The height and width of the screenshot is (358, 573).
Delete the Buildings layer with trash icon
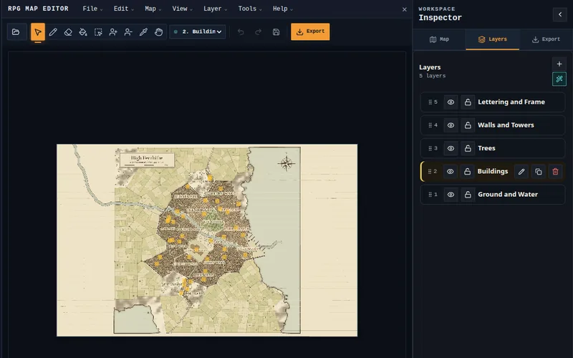(x=555, y=172)
